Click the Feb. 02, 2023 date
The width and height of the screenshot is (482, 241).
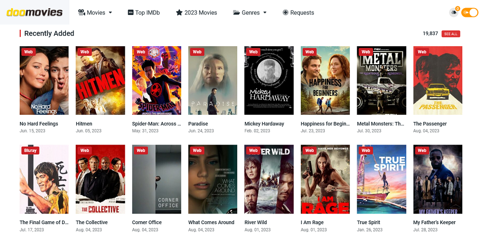(257, 131)
